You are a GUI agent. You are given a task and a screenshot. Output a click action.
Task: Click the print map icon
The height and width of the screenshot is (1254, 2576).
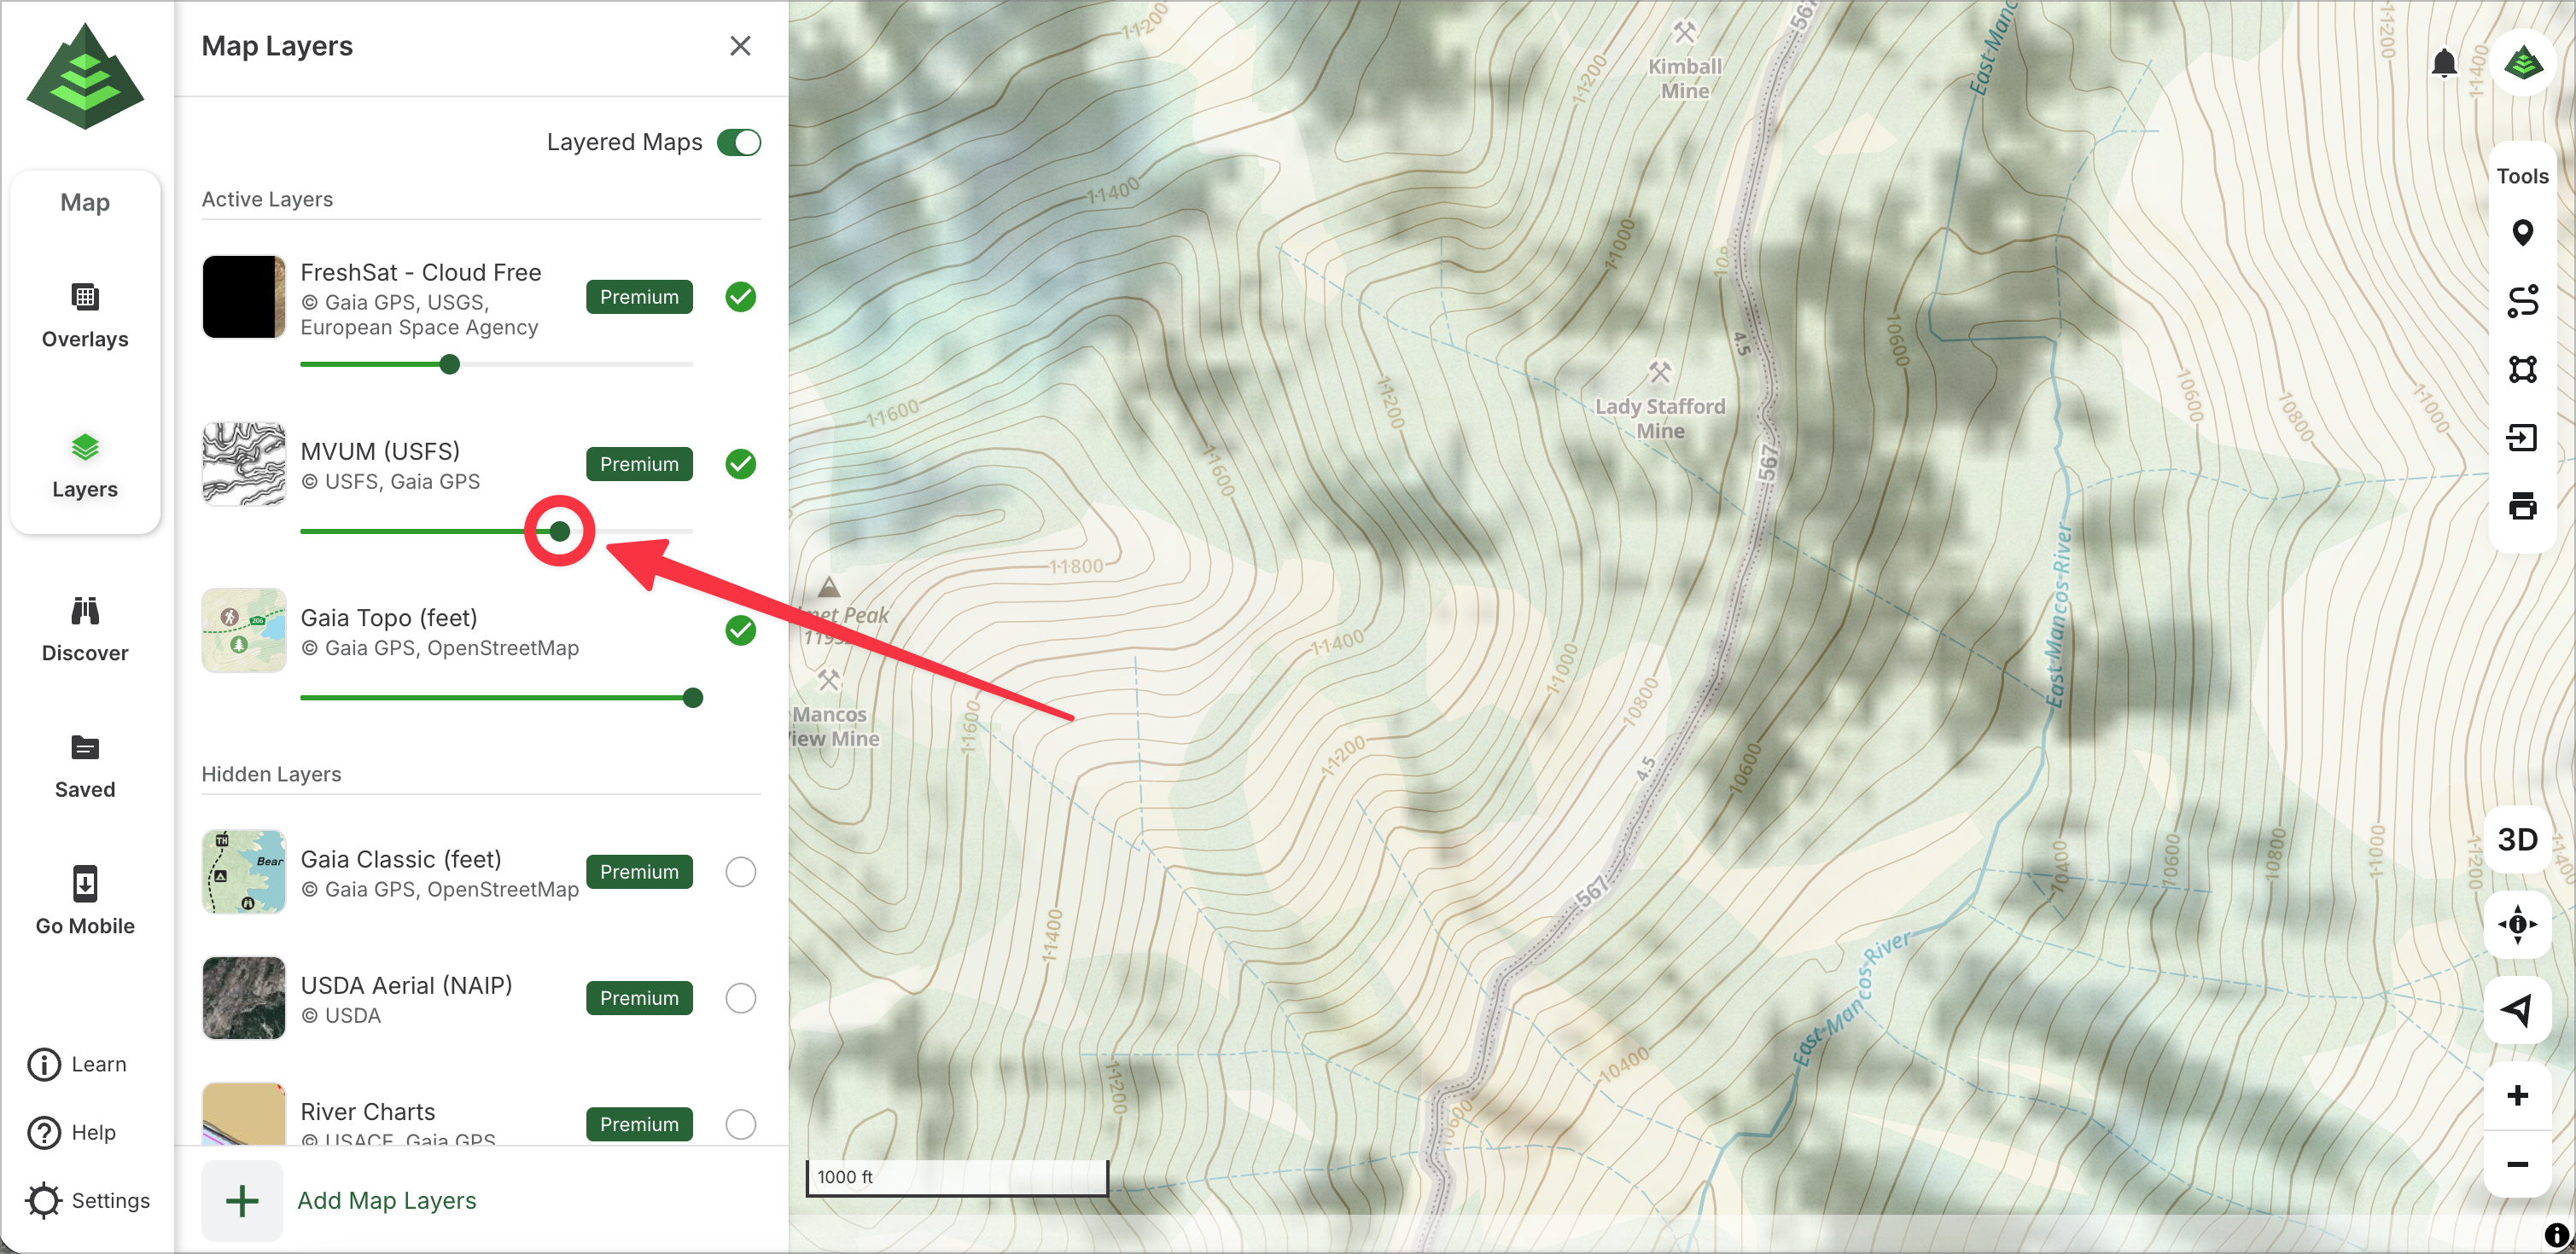pos(2521,506)
